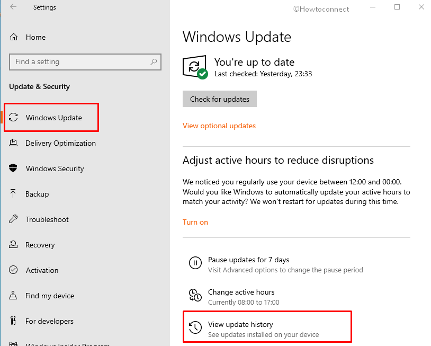Image resolution: width=431 pixels, height=346 pixels.
Task: Click the Turn on link
Action: click(x=195, y=223)
